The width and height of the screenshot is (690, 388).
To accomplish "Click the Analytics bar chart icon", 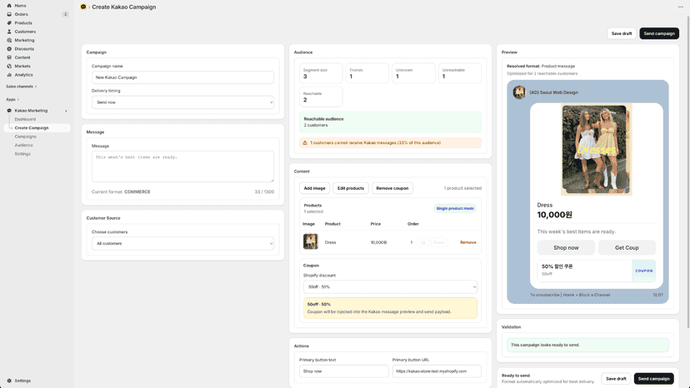I will click(x=9, y=75).
